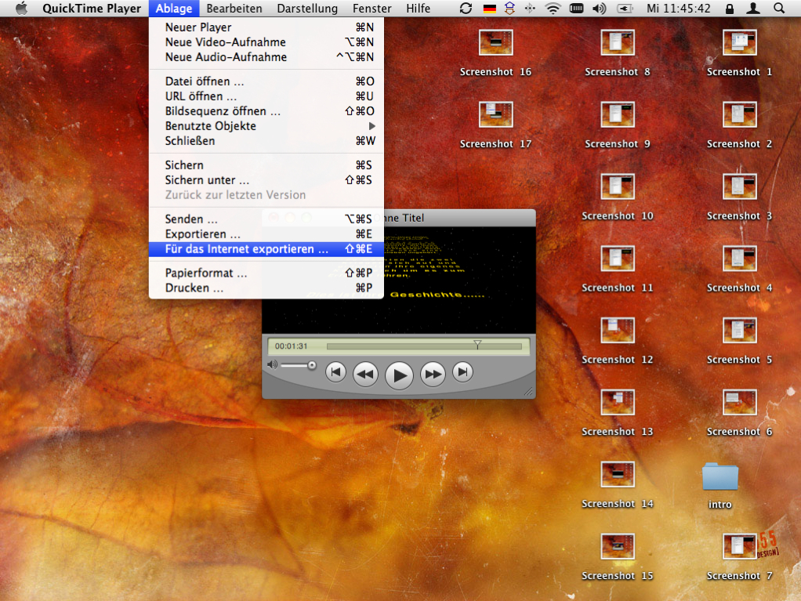Screen dimensions: 801x601
Task: Choose Papierformat from the Ablage menu
Action: click(266, 273)
